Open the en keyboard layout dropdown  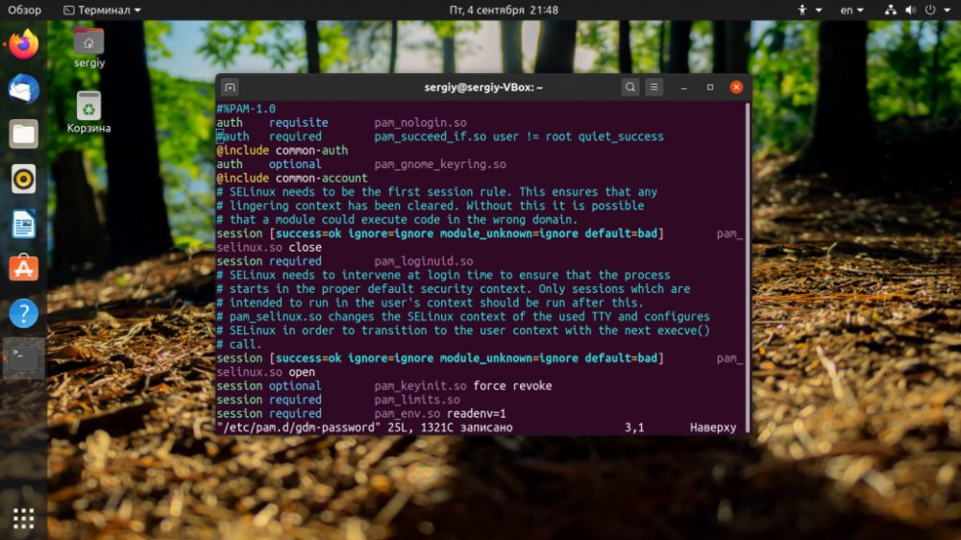click(x=851, y=10)
